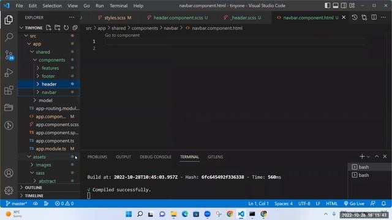Open the Git Graph activity bar icon

(9, 125)
